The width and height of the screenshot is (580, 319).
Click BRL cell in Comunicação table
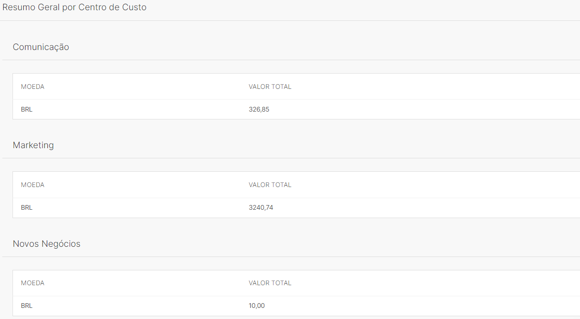[x=26, y=110]
